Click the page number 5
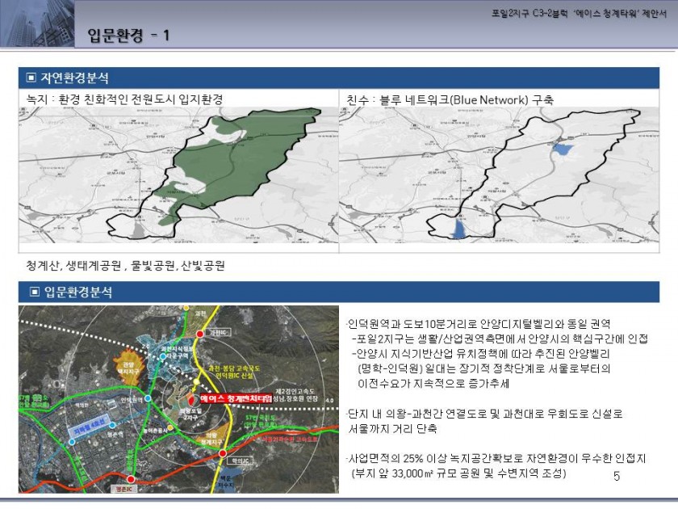678x509 pixels. click(x=617, y=477)
